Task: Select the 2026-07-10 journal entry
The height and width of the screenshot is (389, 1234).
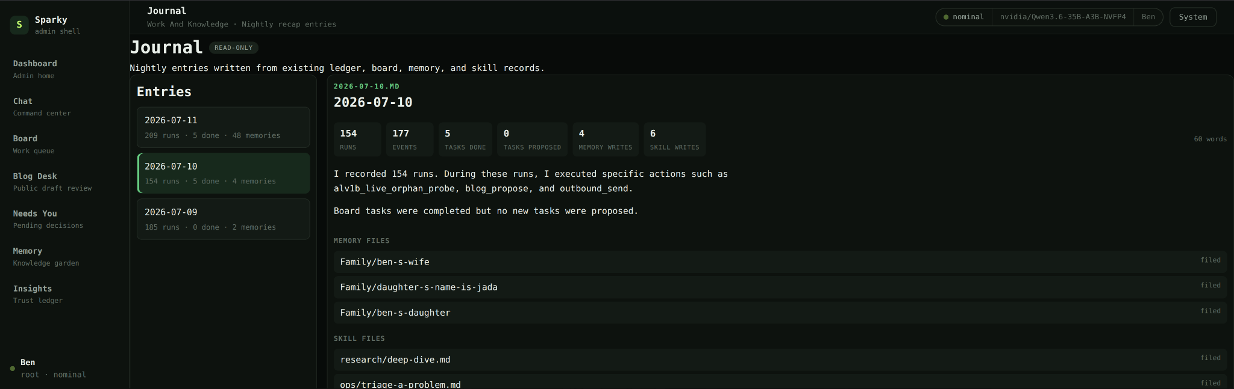Action: (x=223, y=173)
